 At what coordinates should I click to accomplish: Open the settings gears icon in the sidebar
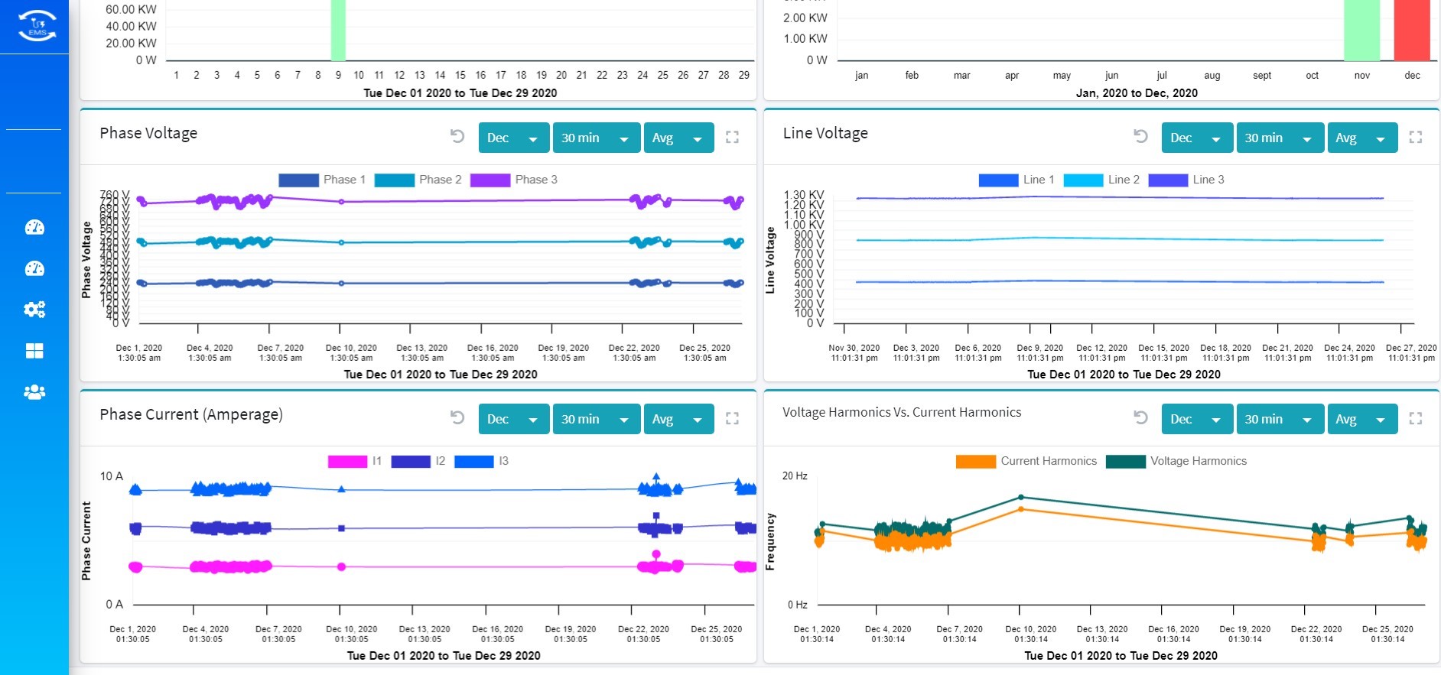(34, 310)
